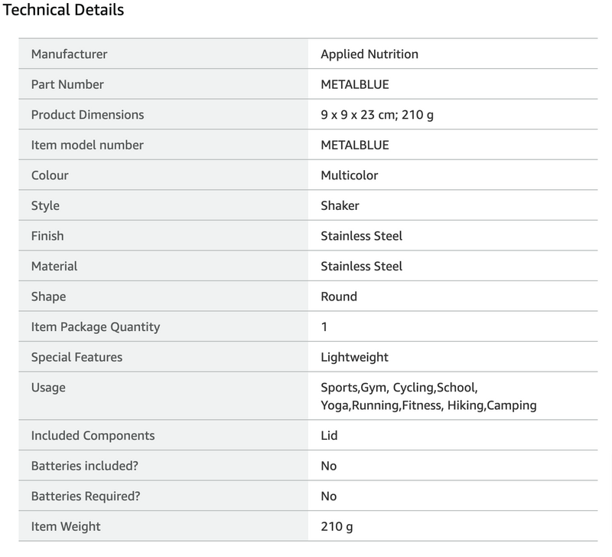The height and width of the screenshot is (557, 612).
Task: Click the Technical Details heading
Action: 64,11
